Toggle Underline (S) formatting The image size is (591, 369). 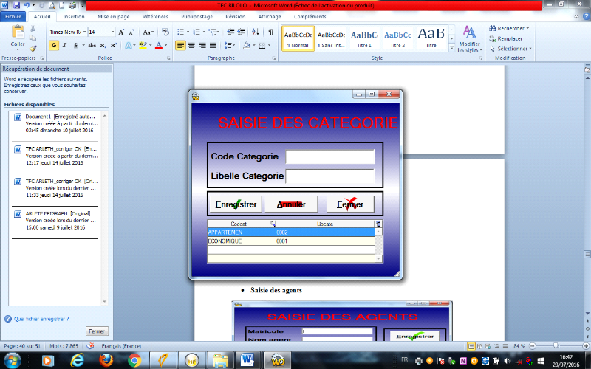75,46
